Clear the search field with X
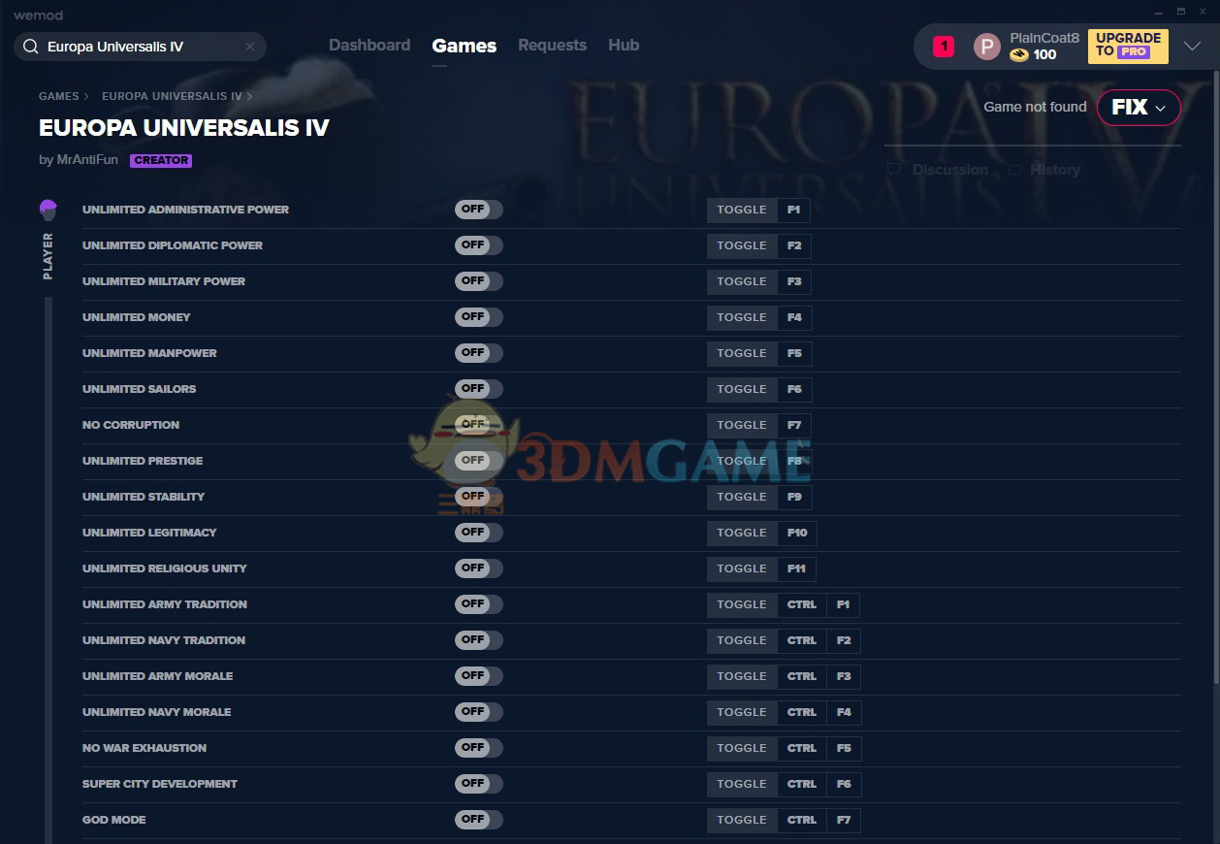Screen dimensions: 1220x844 pyautogui.click(x=250, y=47)
